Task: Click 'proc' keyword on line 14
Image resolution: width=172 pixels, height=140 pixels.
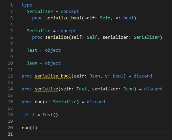Action: point(27,89)
